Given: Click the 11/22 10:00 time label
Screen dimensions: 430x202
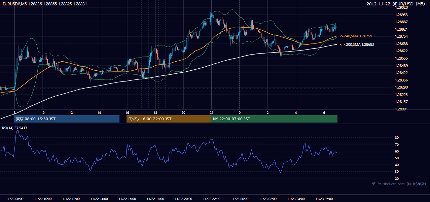Looking at the screenshot, I should pyautogui.click(x=43, y=199).
